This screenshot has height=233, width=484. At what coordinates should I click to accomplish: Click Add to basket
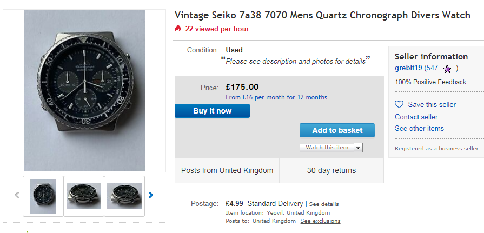point(337,130)
